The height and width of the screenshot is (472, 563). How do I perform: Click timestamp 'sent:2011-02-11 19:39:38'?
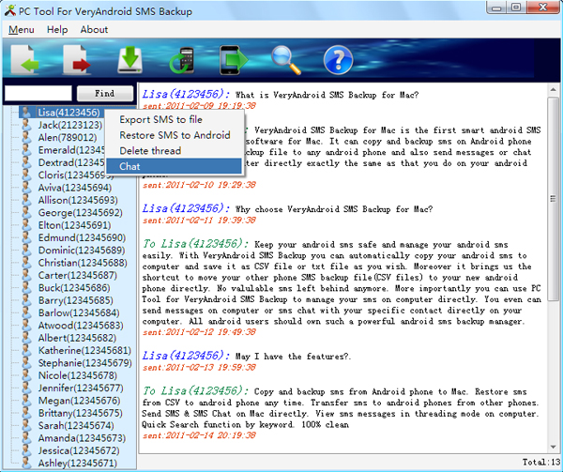[x=199, y=220]
